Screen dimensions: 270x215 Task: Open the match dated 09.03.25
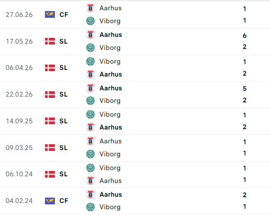point(135,148)
